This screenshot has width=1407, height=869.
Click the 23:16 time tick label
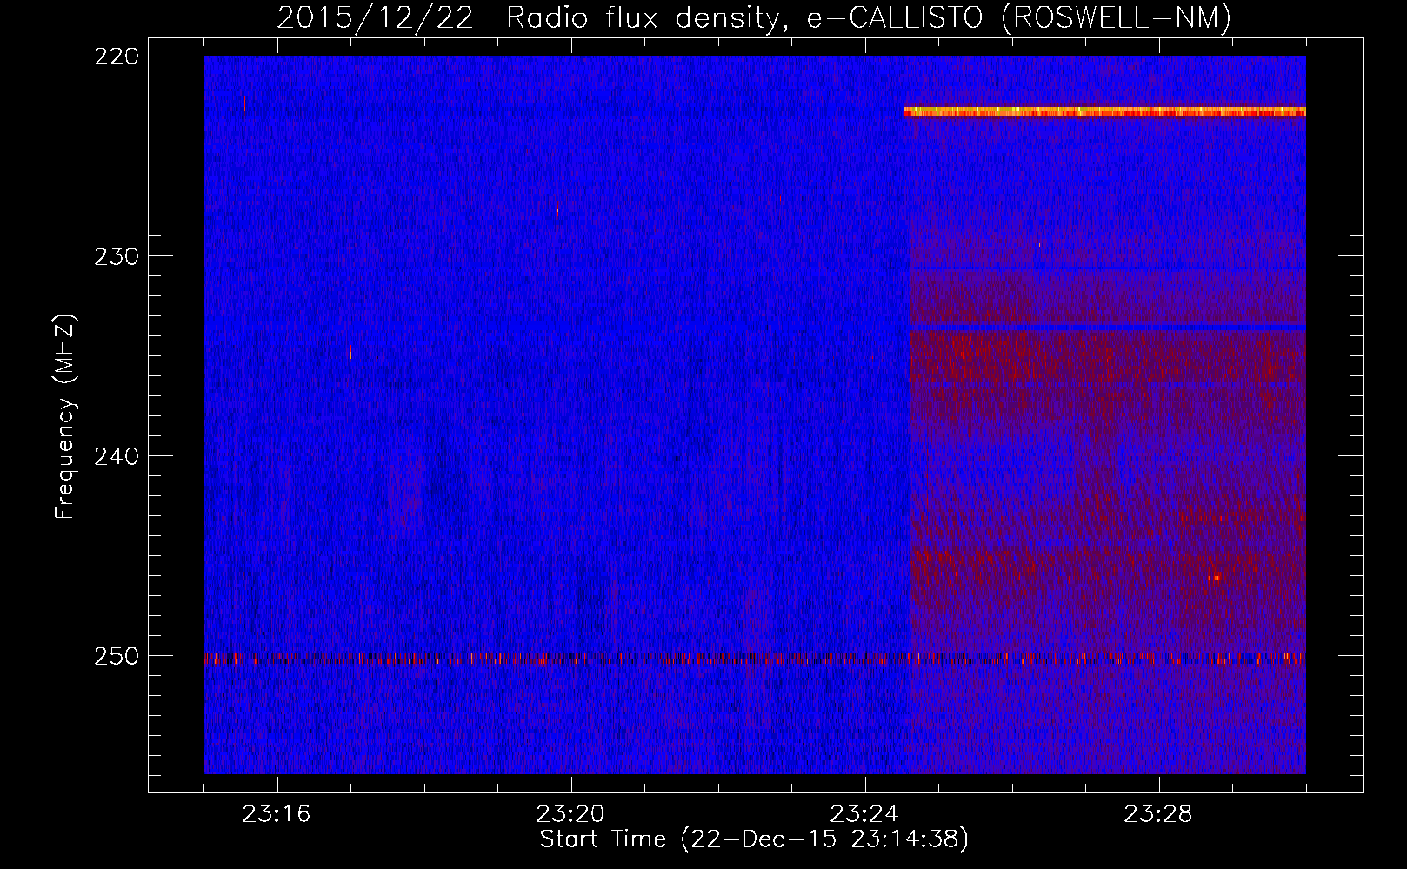277,814
